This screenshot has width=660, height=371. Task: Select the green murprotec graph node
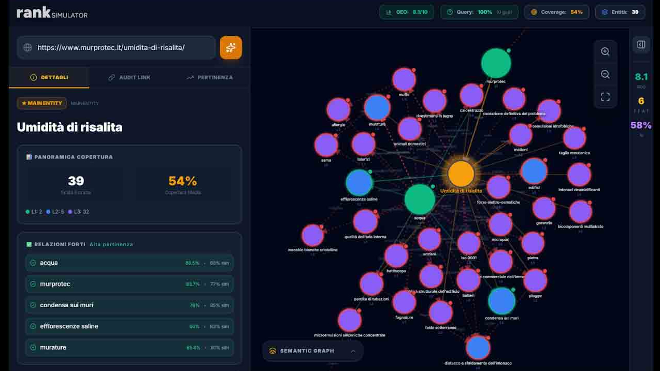[x=496, y=63]
